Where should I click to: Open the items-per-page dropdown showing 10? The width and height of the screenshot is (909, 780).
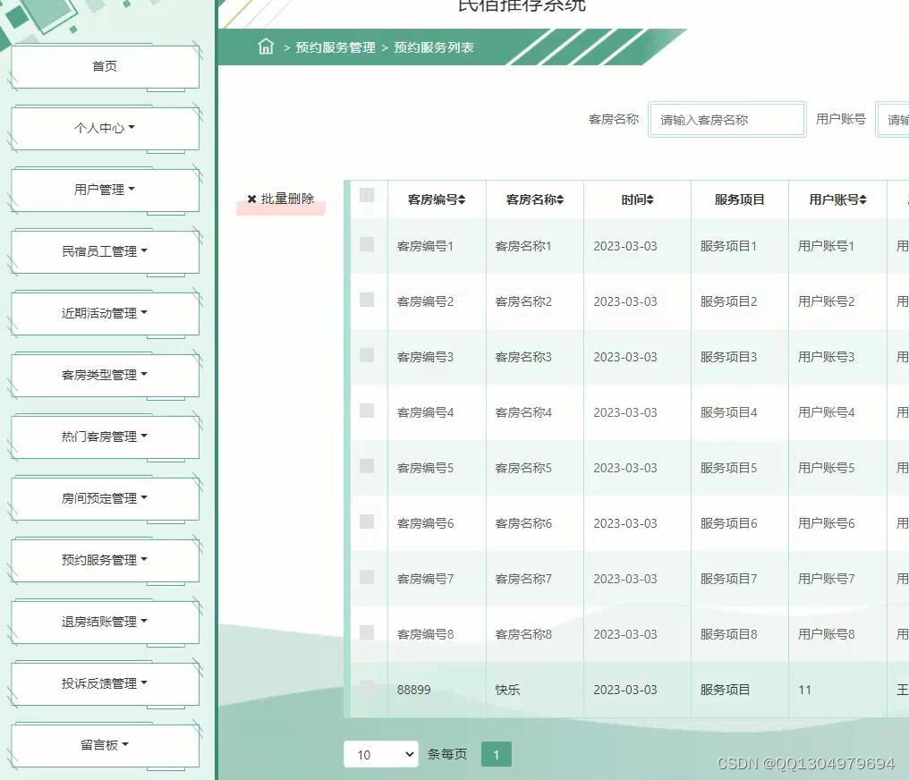tap(380, 754)
